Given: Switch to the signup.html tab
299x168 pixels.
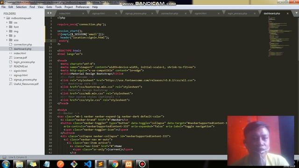Looking at the screenshot, I should [x=99, y=14].
